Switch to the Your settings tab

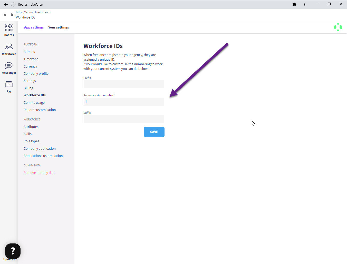pos(59,27)
